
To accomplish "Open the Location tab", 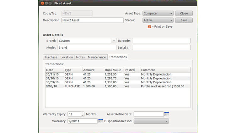I will tap(67, 57).
